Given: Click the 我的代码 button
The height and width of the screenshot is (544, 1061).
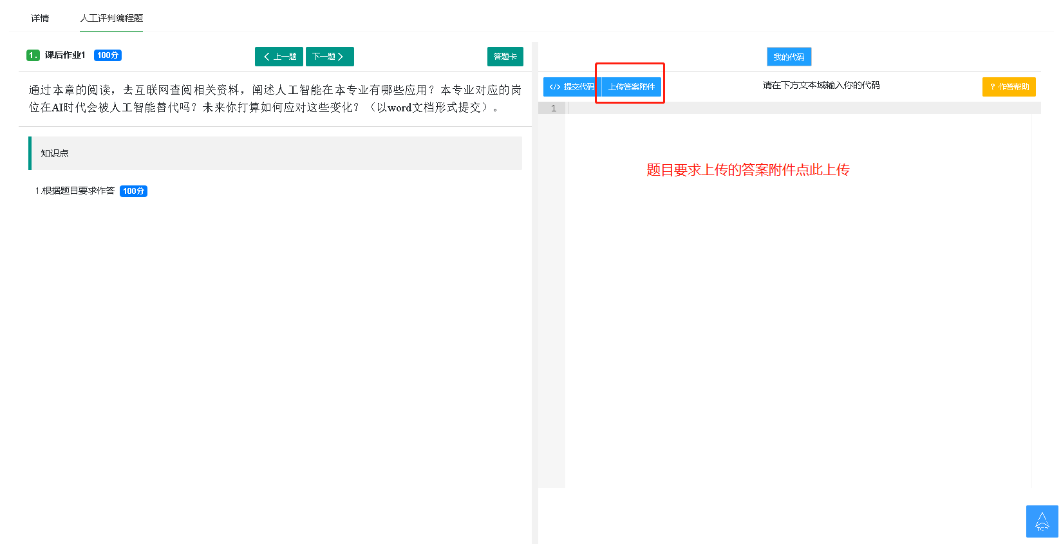Looking at the screenshot, I should [x=789, y=57].
